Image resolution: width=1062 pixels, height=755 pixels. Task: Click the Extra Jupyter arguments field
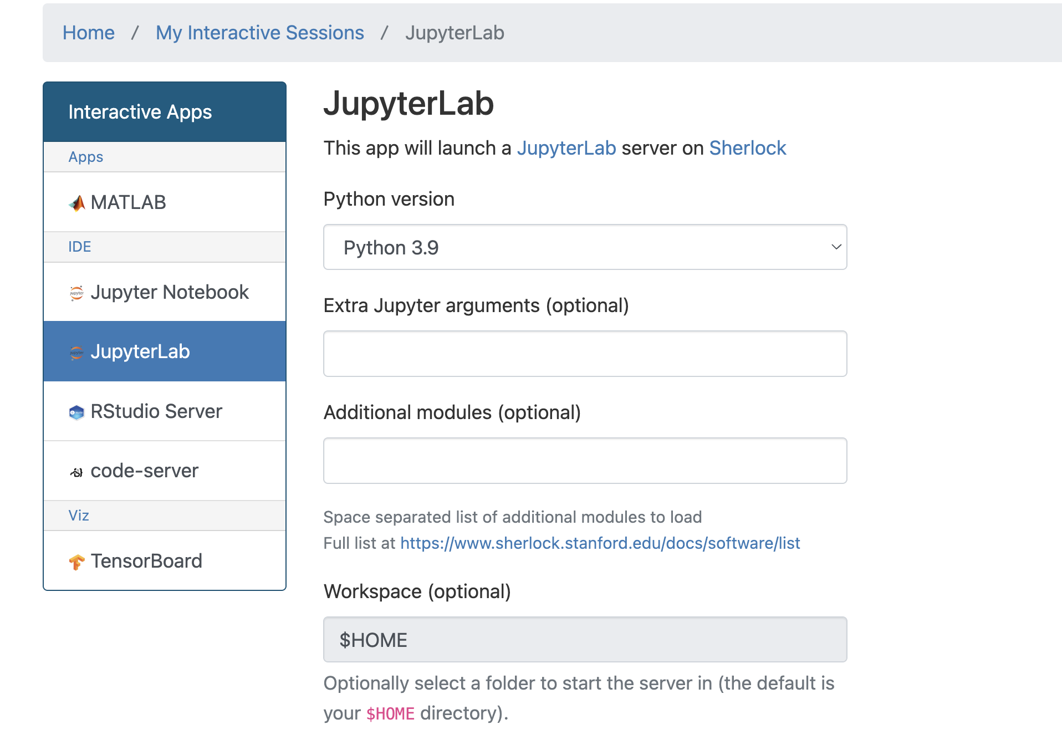point(584,353)
